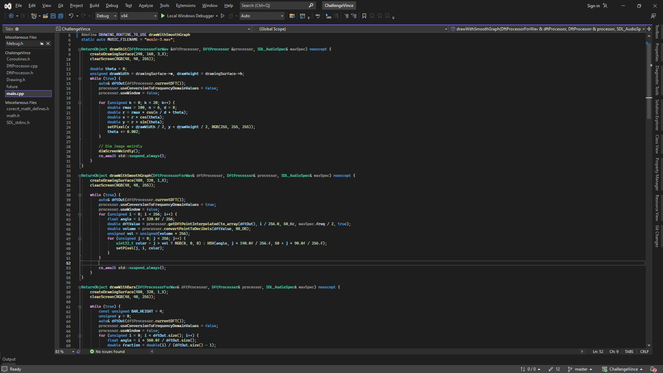
Task: Start Without Debugging with the hollow play icon
Action: pos(223,16)
